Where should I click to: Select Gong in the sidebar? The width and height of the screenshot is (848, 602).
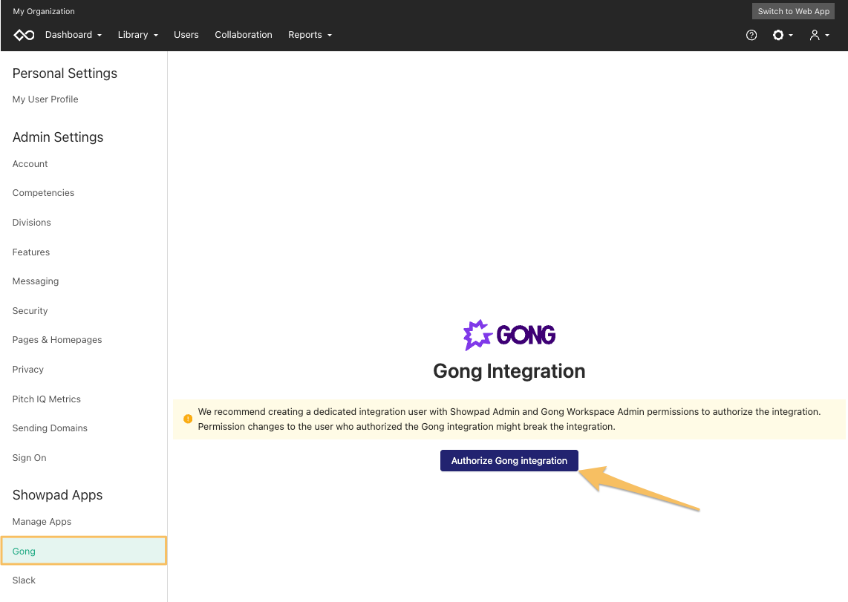84,551
